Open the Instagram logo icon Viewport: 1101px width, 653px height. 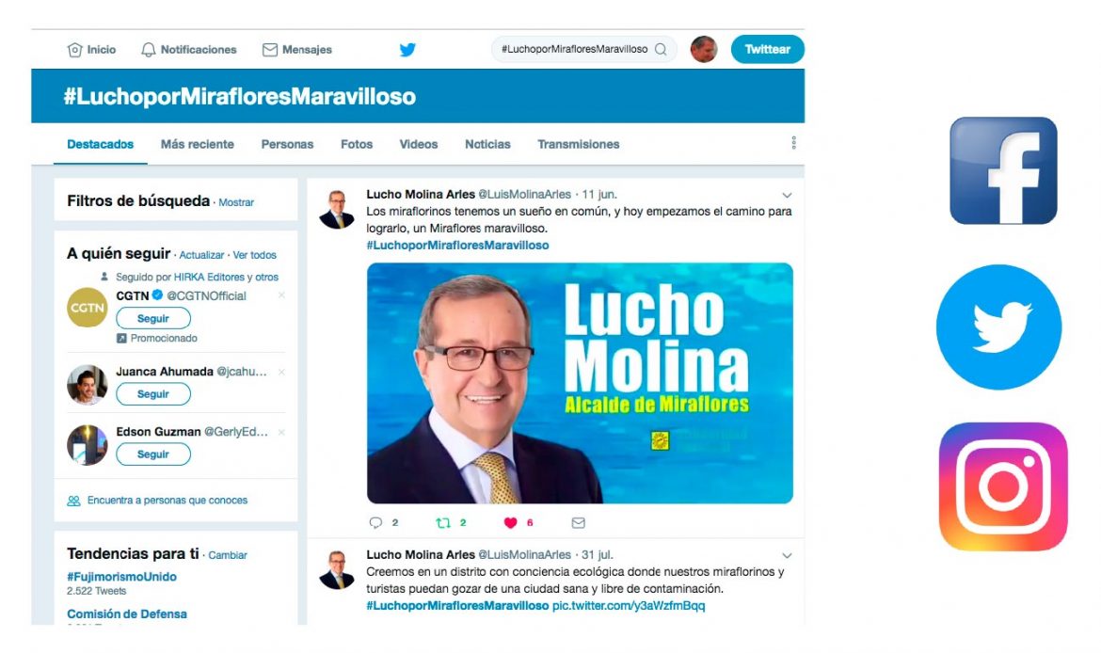1003,486
